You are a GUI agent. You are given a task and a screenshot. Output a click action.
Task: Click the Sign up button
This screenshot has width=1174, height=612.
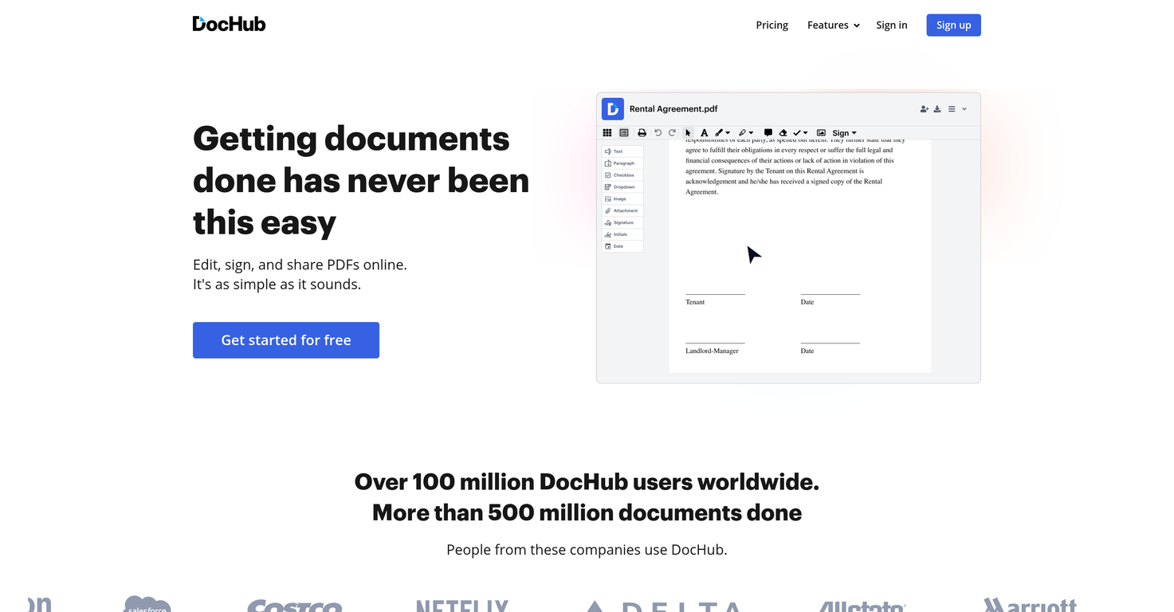(x=953, y=25)
